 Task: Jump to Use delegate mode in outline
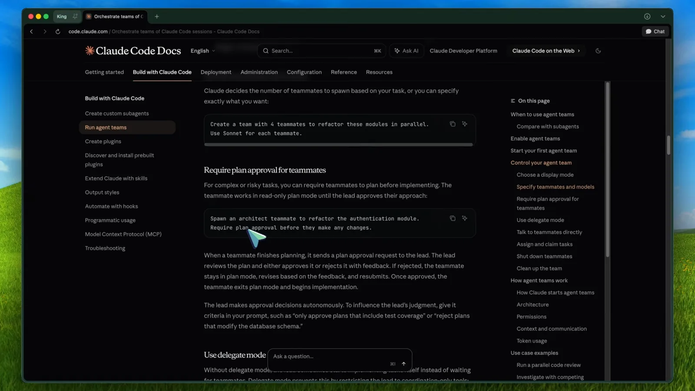[540, 220]
